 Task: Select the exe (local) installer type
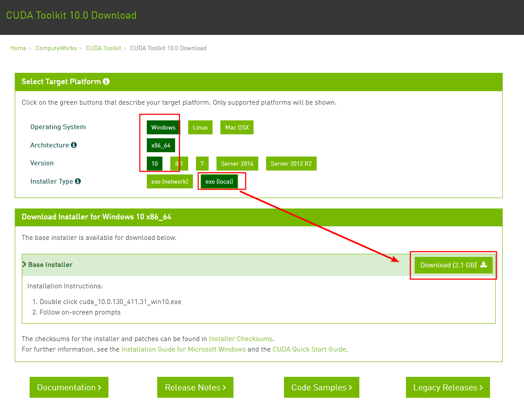[x=220, y=181]
